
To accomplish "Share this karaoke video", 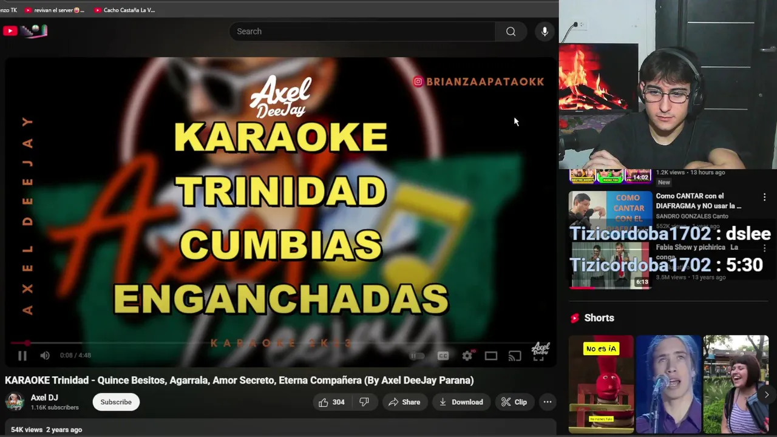I will pos(404,402).
